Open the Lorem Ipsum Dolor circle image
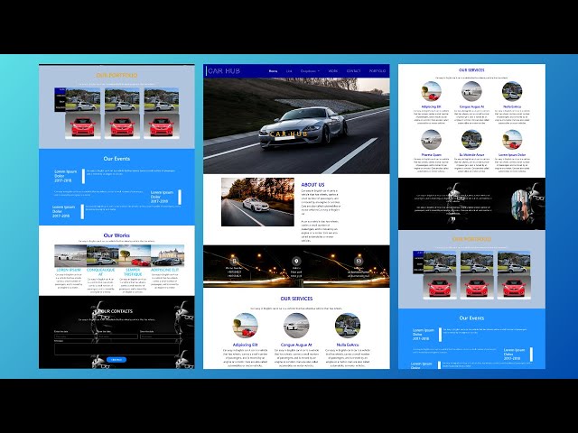578x433 pixels. point(512,140)
